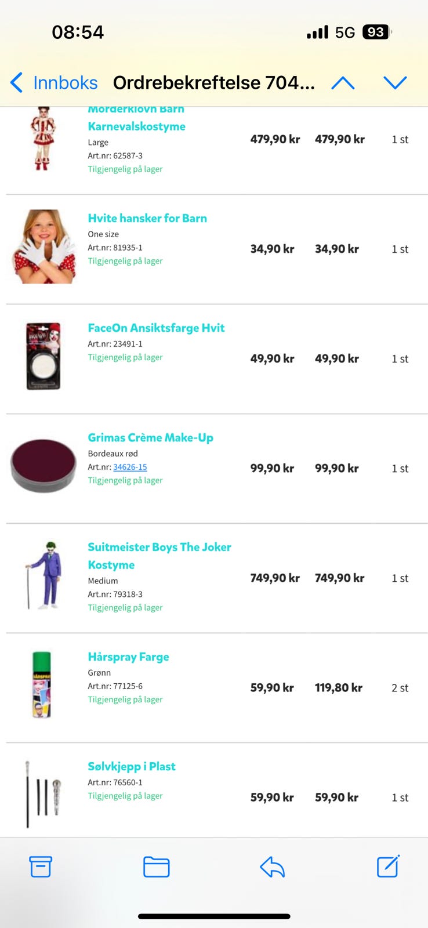Tap the reply arrow icon
This screenshot has width=428, height=928.
pos(272,867)
